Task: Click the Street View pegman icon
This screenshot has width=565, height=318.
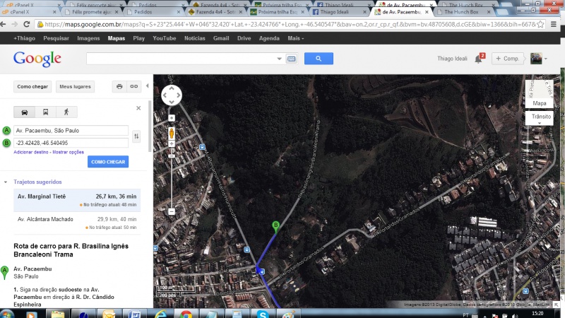Action: (172, 133)
